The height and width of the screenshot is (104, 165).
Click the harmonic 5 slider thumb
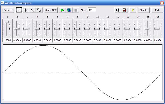click(x=47, y=29)
